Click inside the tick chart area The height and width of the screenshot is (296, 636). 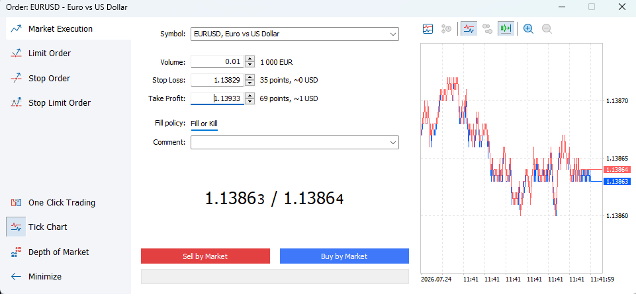click(x=512, y=158)
